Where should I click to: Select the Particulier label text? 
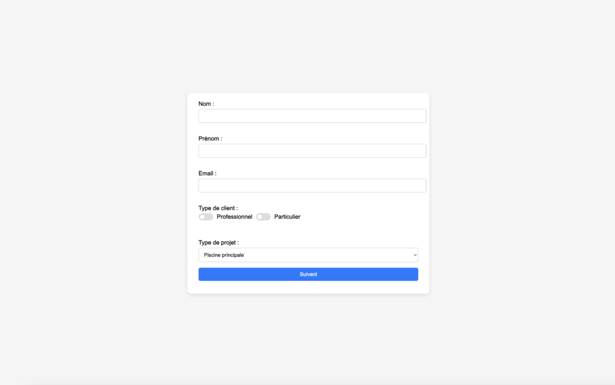tap(287, 217)
